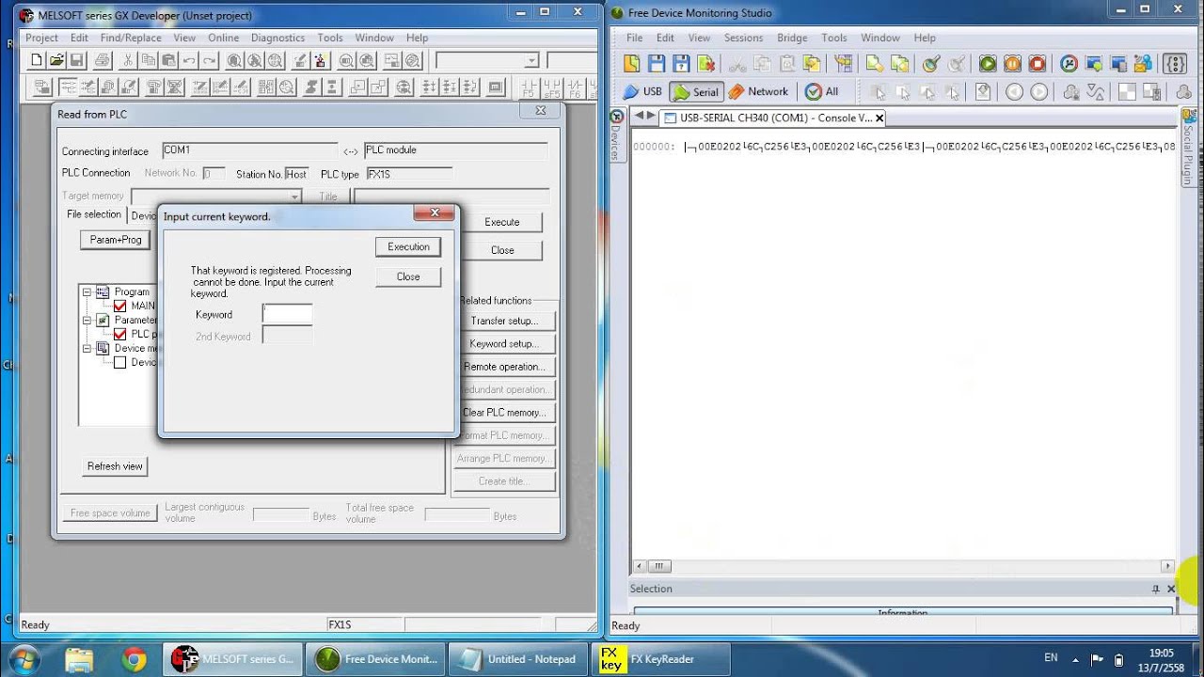Open the Windows Start menu
The width and height of the screenshot is (1204, 677).
(x=22, y=659)
